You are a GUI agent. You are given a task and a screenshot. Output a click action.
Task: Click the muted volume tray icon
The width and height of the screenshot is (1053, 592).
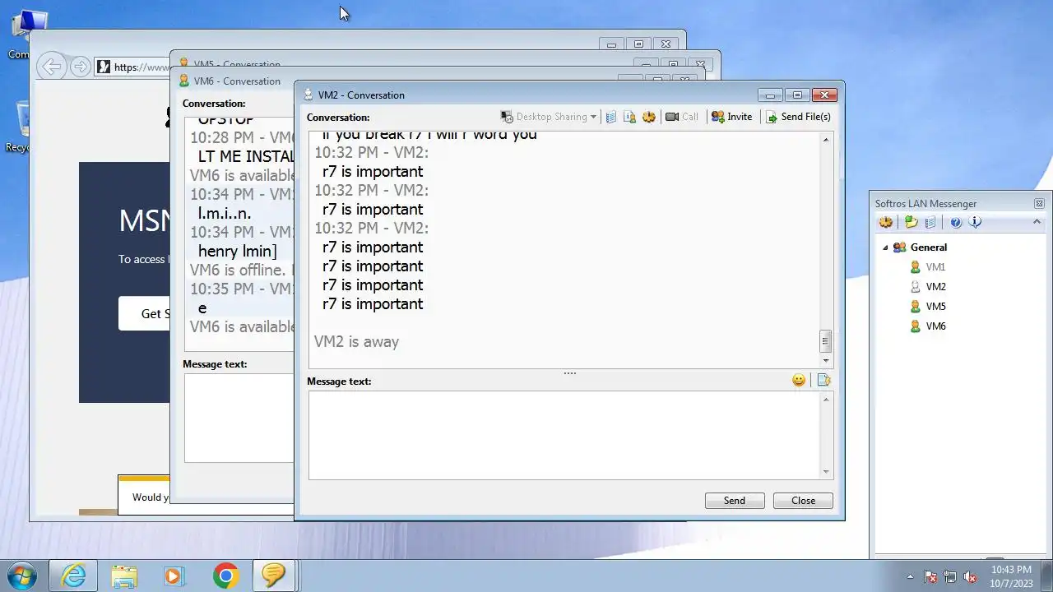coord(970,576)
